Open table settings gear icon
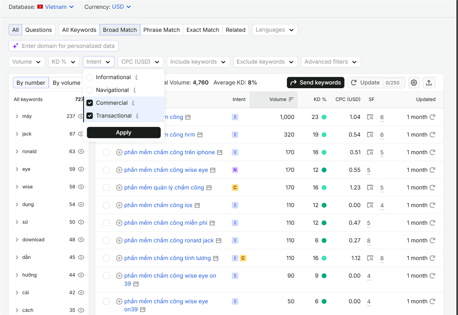 tap(414, 83)
